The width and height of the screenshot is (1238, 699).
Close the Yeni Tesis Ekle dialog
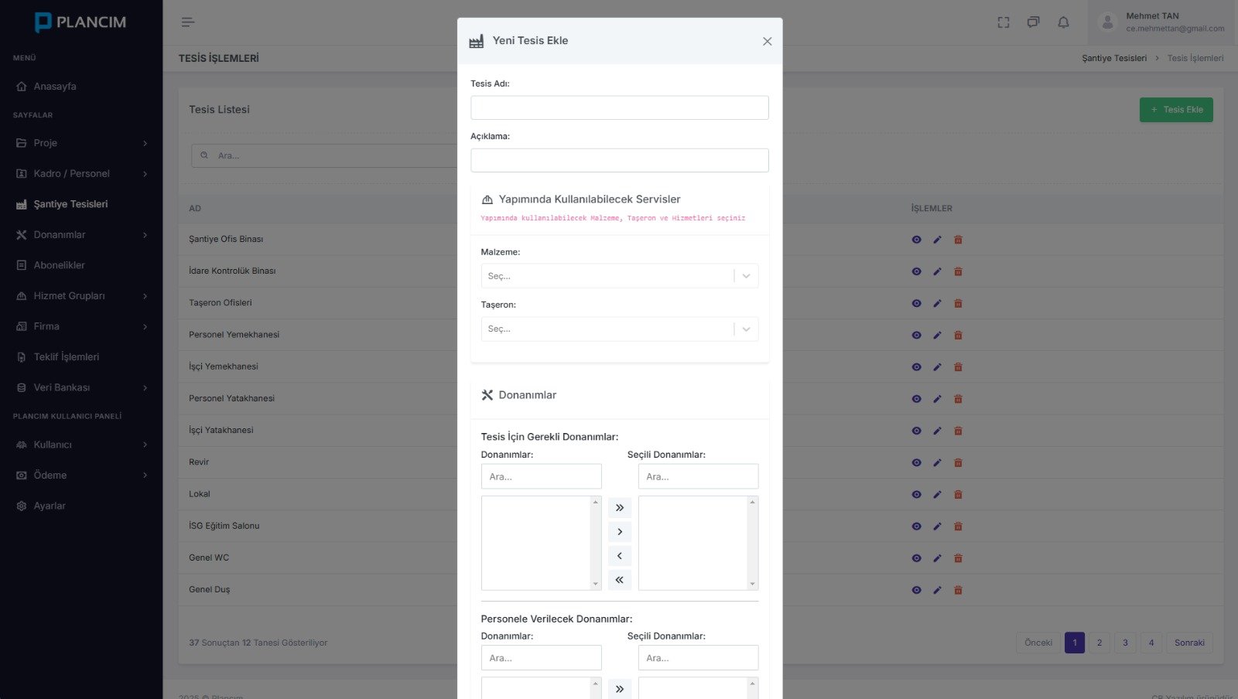[767, 41]
